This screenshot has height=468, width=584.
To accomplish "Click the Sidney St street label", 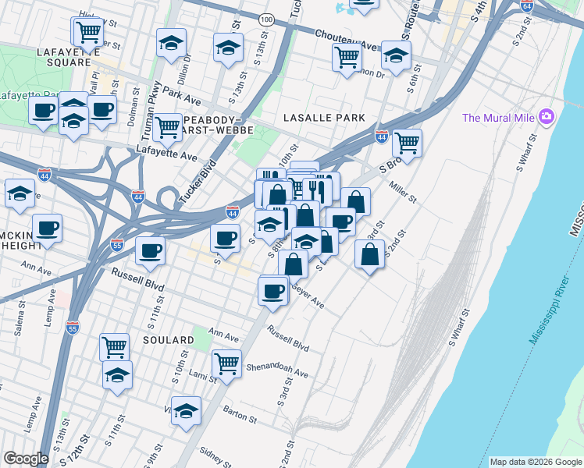I will coord(215,457).
